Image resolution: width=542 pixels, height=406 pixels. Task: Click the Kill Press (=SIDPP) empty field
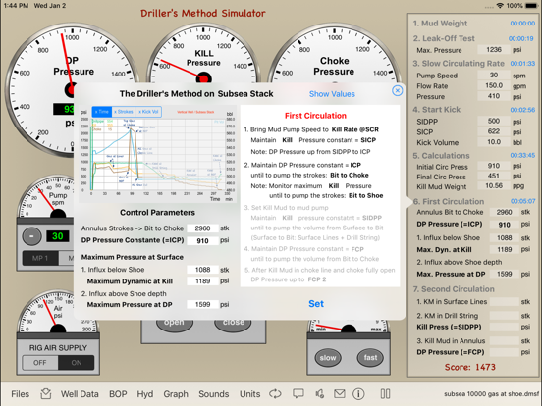click(505, 327)
